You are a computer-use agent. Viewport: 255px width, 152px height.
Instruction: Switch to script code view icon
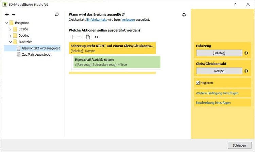tap(97, 37)
